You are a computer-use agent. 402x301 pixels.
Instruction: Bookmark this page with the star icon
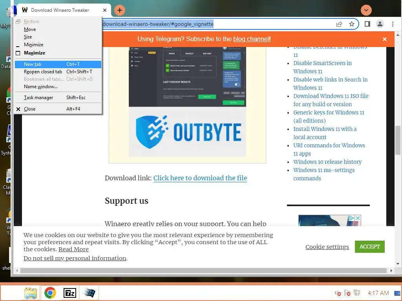click(x=352, y=24)
